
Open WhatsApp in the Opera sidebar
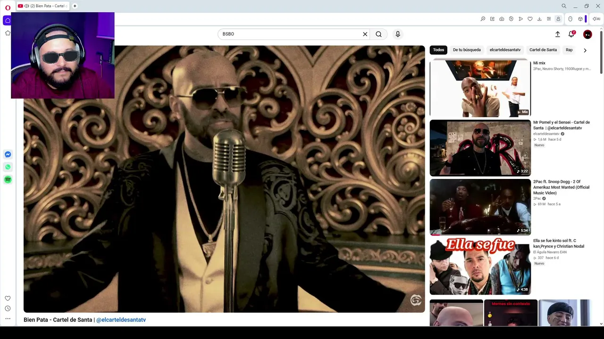pos(8,167)
